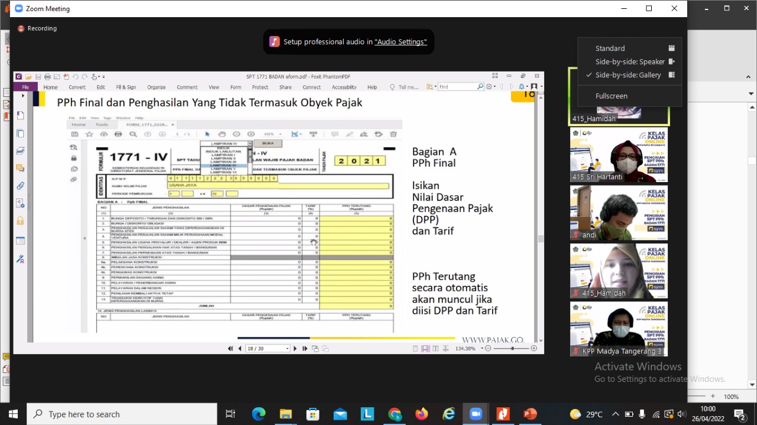Viewport: 757px width, 425px height.
Task: Open the Foxit File menu
Action: tap(25, 87)
